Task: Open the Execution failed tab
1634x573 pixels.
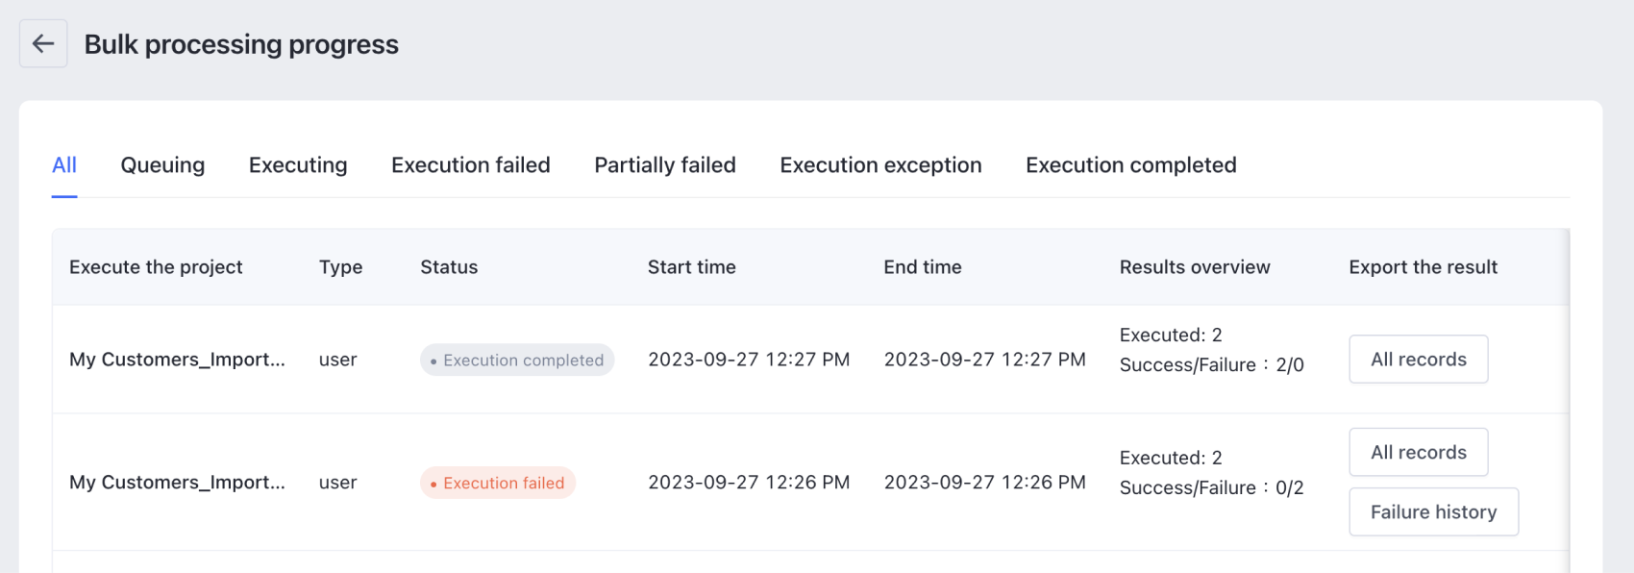Action: click(470, 164)
